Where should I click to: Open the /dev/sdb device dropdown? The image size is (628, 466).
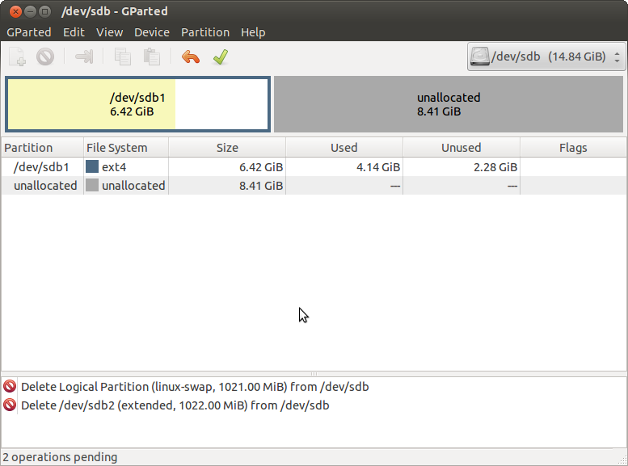coord(546,57)
